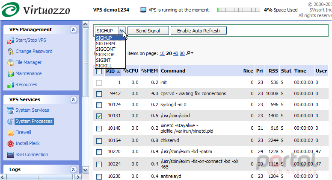Screen dimensions: 332x180
Task: Uncheck the /usr/sbin/sshd process checkbox
Action: click(99, 116)
